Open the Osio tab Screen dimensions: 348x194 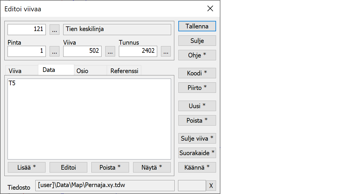pos(82,71)
